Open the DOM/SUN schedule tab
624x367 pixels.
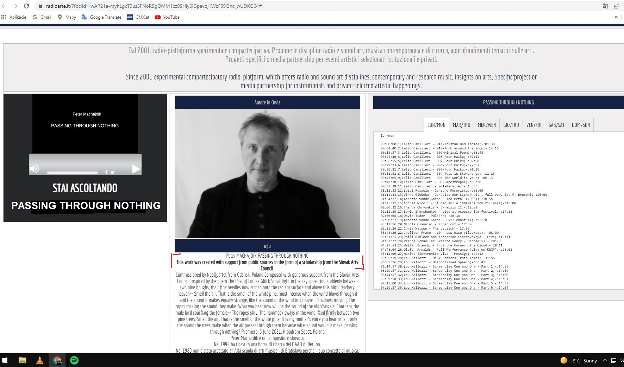point(581,125)
